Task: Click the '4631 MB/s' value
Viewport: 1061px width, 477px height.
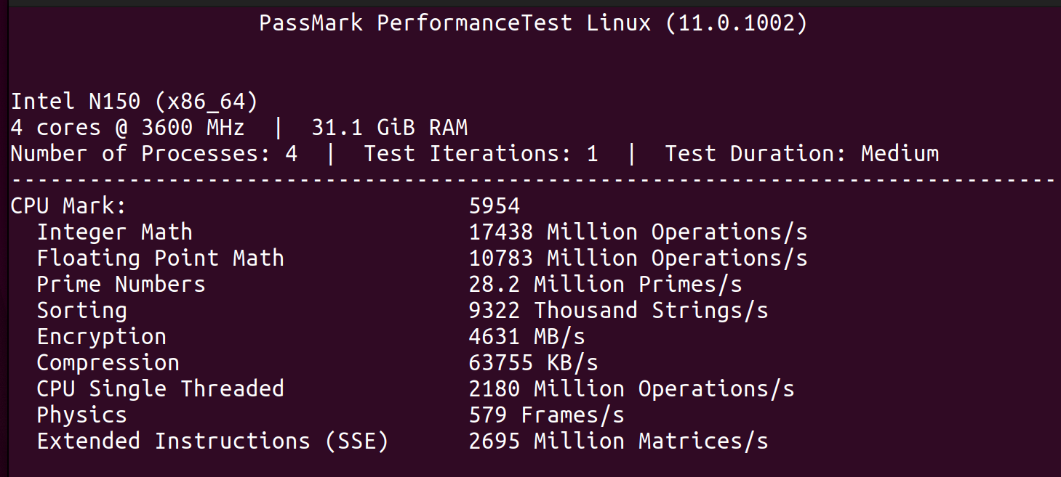Action: [x=527, y=337]
